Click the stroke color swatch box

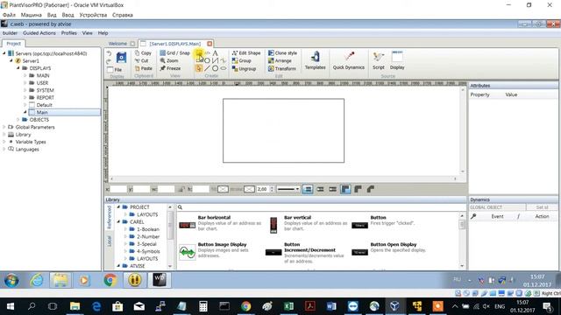click(249, 189)
